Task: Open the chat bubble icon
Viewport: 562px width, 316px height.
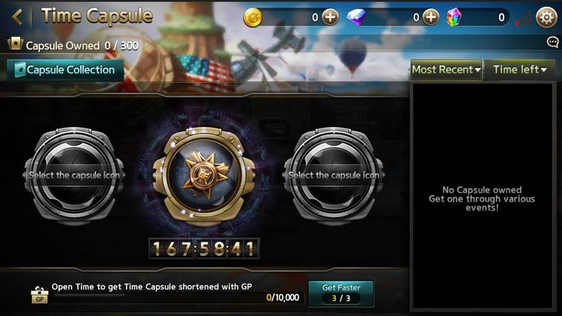Action: point(553,43)
